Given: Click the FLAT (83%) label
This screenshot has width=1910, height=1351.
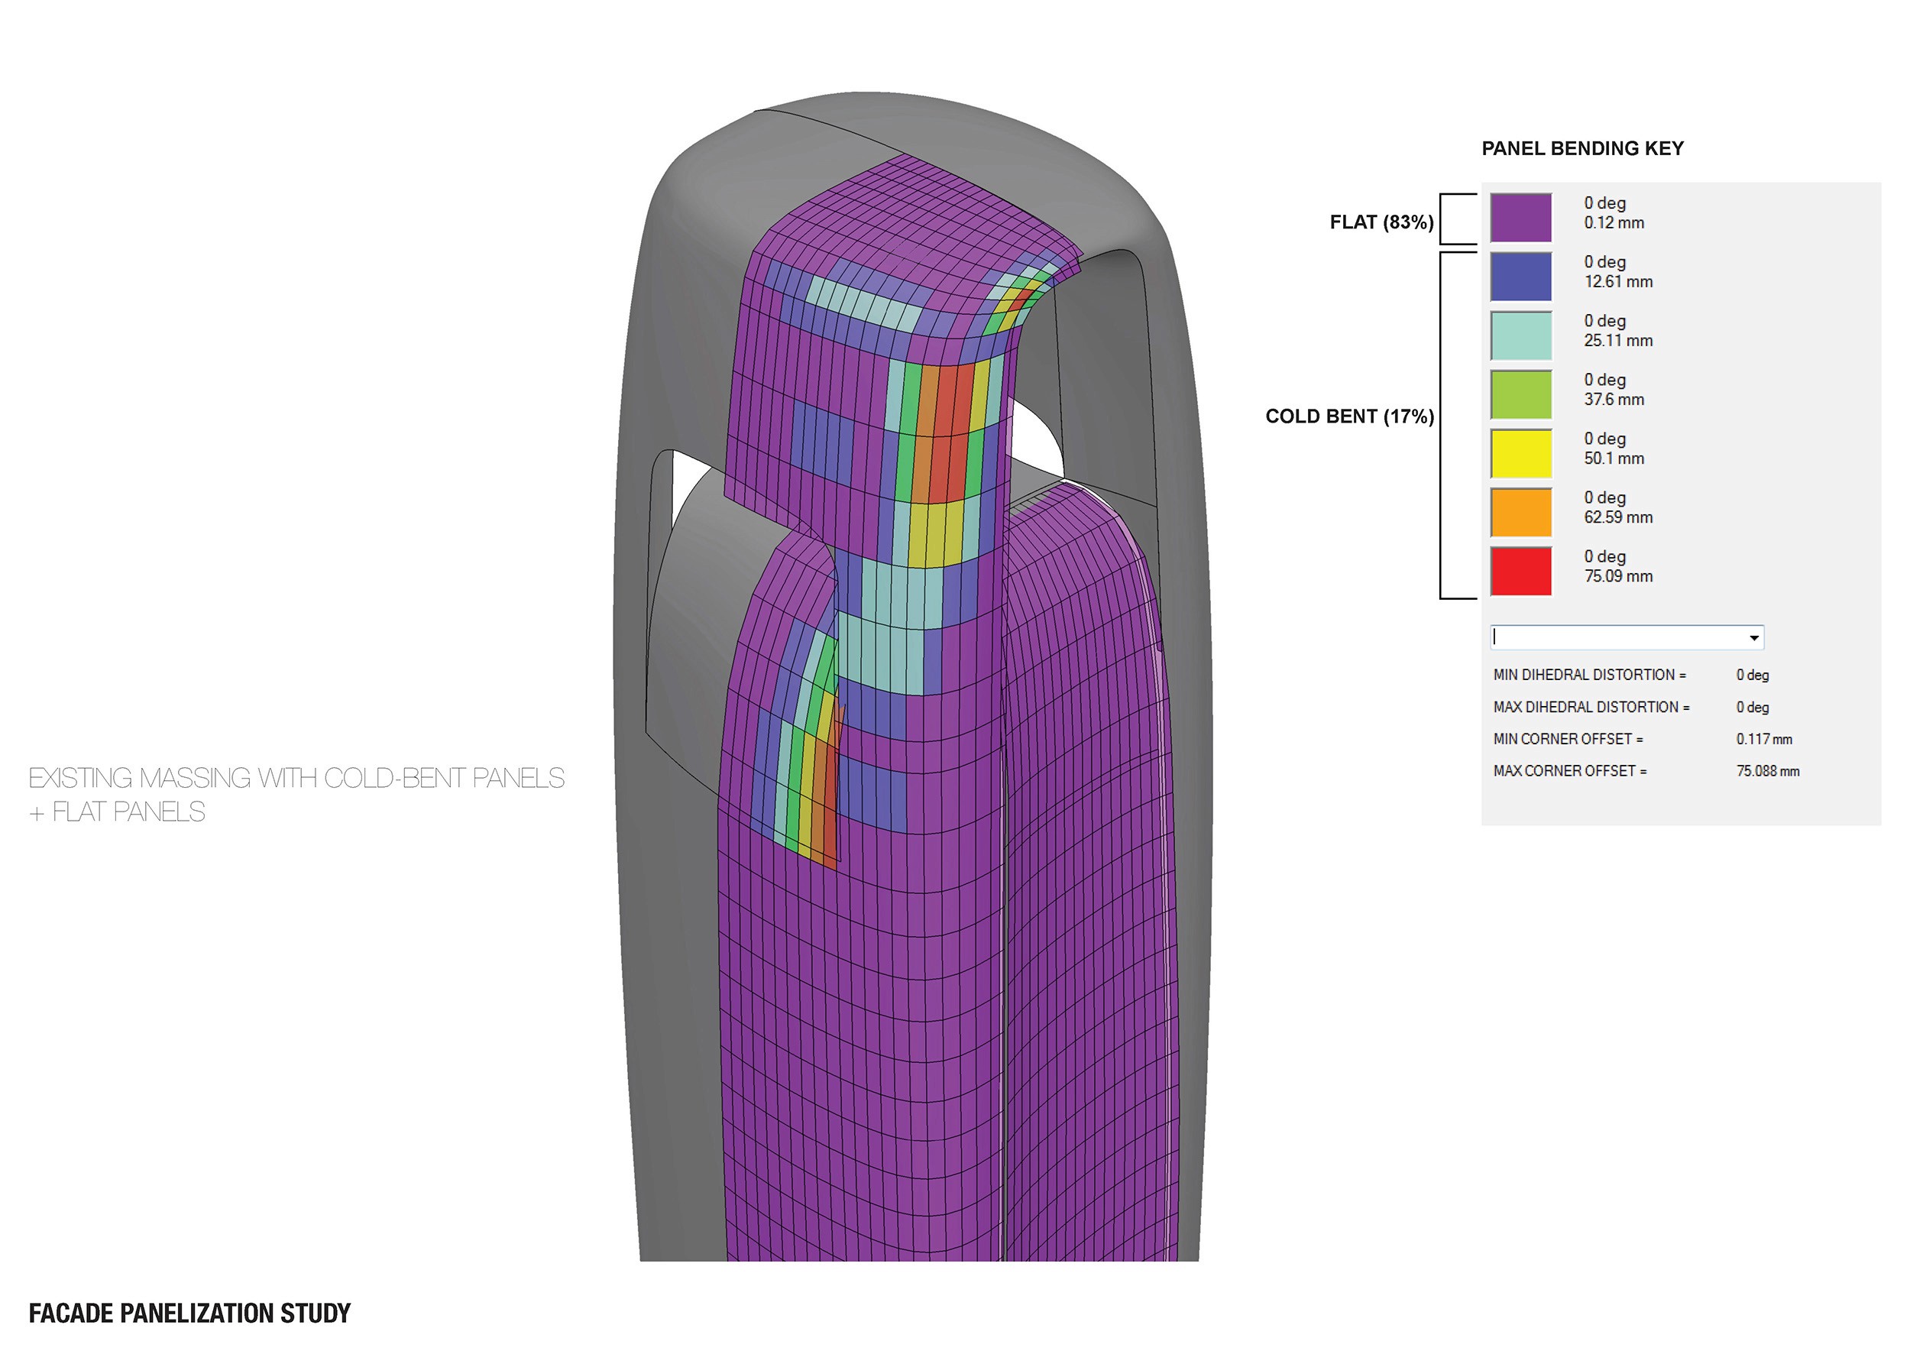Looking at the screenshot, I should tap(1381, 222).
